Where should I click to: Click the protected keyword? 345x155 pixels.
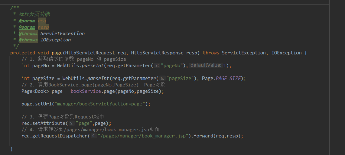click(x=23, y=53)
